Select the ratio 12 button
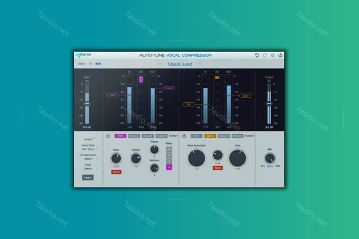359x239 pixels. click(x=169, y=155)
